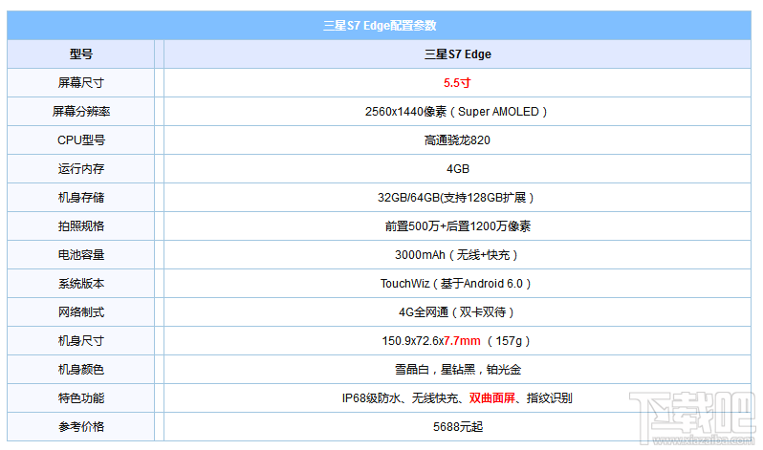Click the red 5.5寸 value
763x450 pixels.
point(457,83)
